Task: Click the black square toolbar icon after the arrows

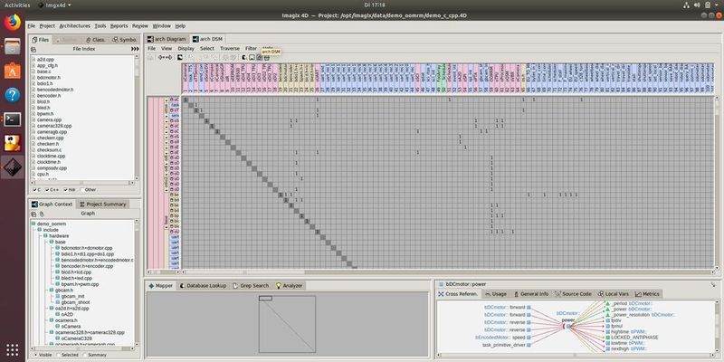Action: (x=180, y=57)
